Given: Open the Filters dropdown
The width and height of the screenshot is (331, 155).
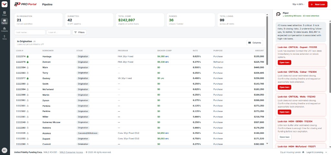Looking at the screenshot, I should (x=80, y=32).
